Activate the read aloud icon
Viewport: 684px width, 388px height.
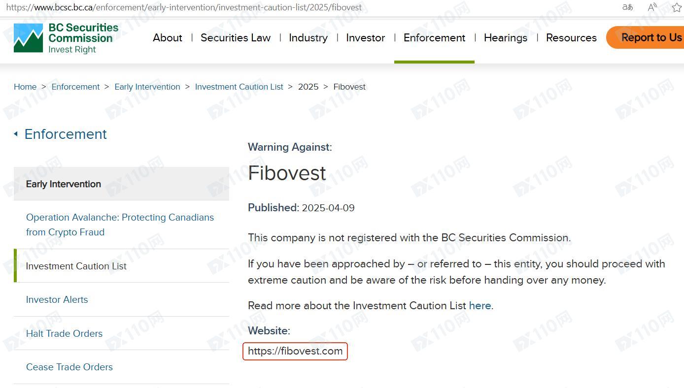click(652, 7)
